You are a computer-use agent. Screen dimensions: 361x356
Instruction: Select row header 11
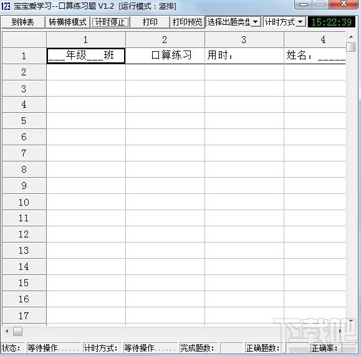tap(24, 218)
